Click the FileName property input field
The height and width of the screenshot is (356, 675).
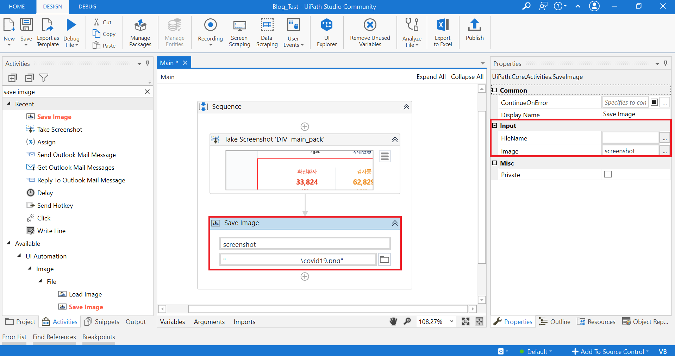coord(630,138)
